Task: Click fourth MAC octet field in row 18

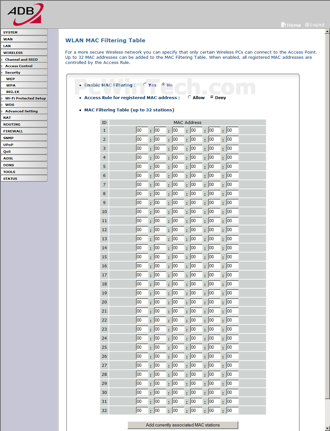Action: [x=196, y=284]
